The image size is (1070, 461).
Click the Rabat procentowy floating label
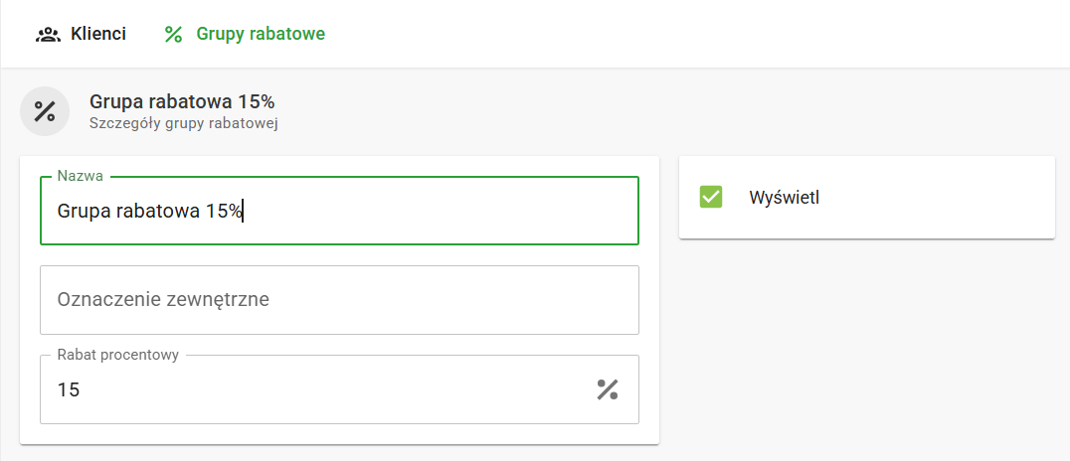point(117,355)
